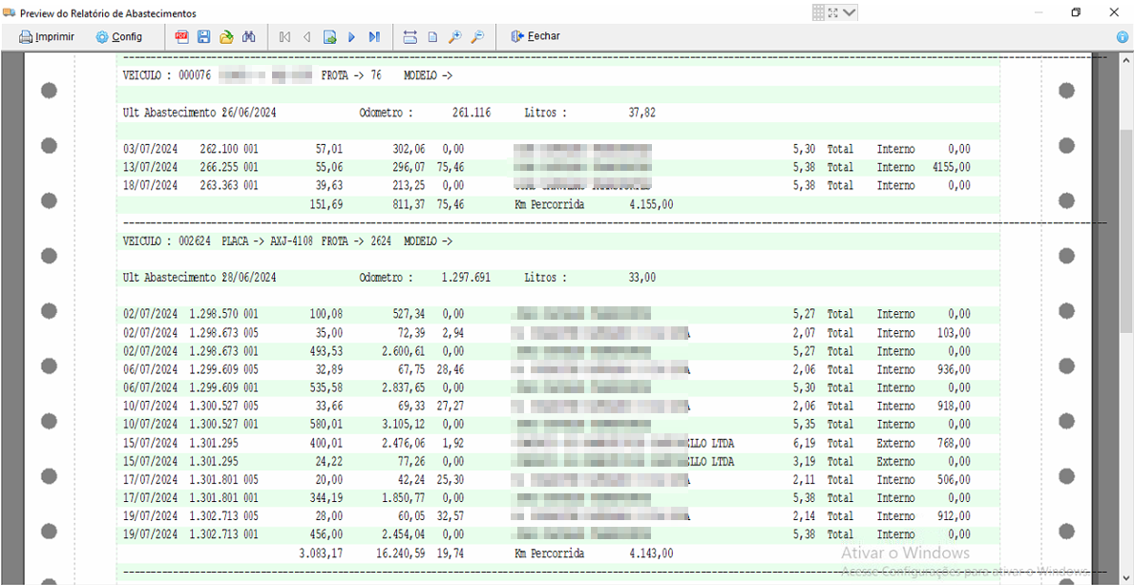Click amount 2.454,04
The width and height of the screenshot is (1134, 585).
click(403, 534)
